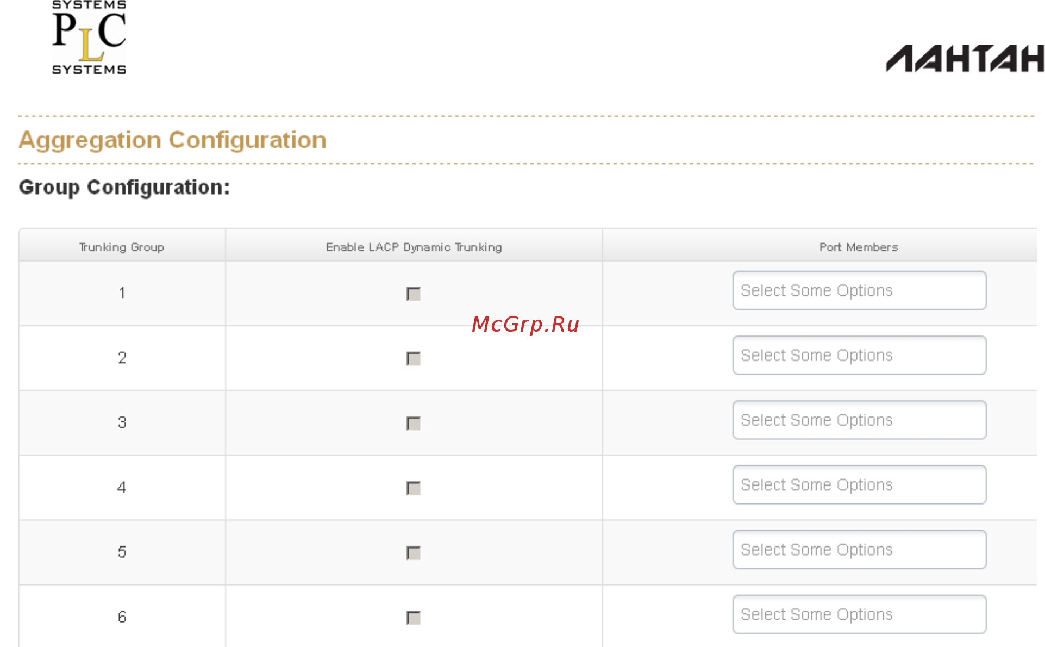Click the PLC Systems logo

89,37
